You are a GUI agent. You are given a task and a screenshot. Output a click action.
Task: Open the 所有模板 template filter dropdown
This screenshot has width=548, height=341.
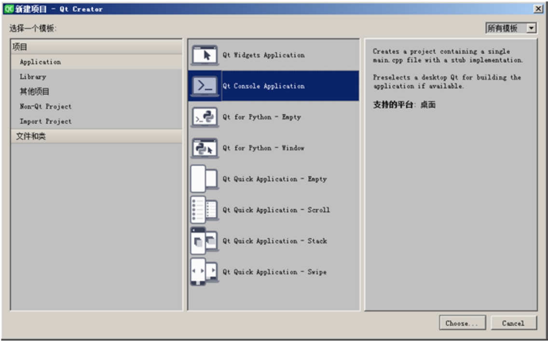click(x=511, y=28)
